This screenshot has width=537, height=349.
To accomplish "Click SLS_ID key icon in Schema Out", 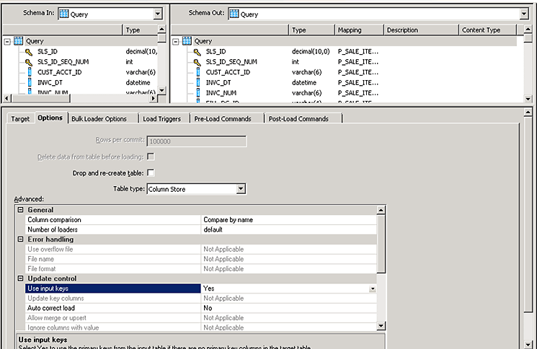I will tap(198, 52).
